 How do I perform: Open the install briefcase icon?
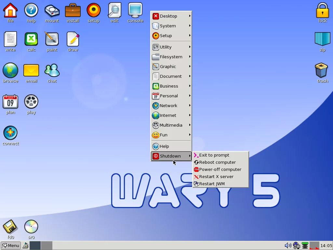pos(73,10)
